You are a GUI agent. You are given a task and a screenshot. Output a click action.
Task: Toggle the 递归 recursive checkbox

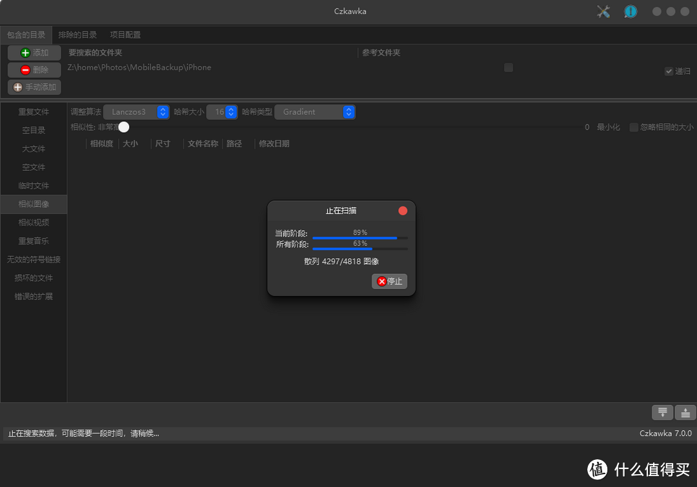click(x=669, y=71)
